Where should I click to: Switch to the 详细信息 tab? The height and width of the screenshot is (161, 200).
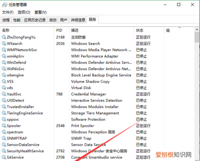(x=78, y=20)
